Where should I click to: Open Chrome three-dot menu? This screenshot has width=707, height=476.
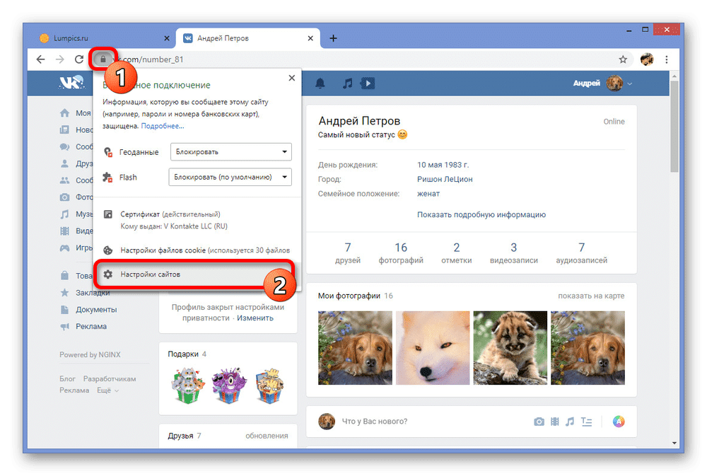[x=667, y=59]
